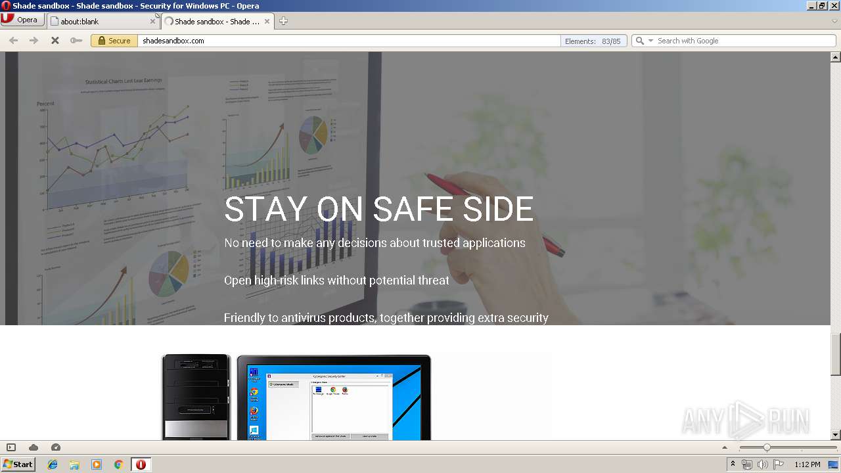Click the Secure padlock badge
The width and height of the screenshot is (841, 473).
coord(113,41)
